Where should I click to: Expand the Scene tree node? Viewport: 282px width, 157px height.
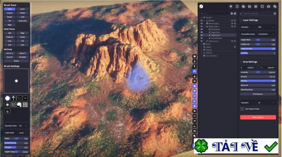pos(202,44)
